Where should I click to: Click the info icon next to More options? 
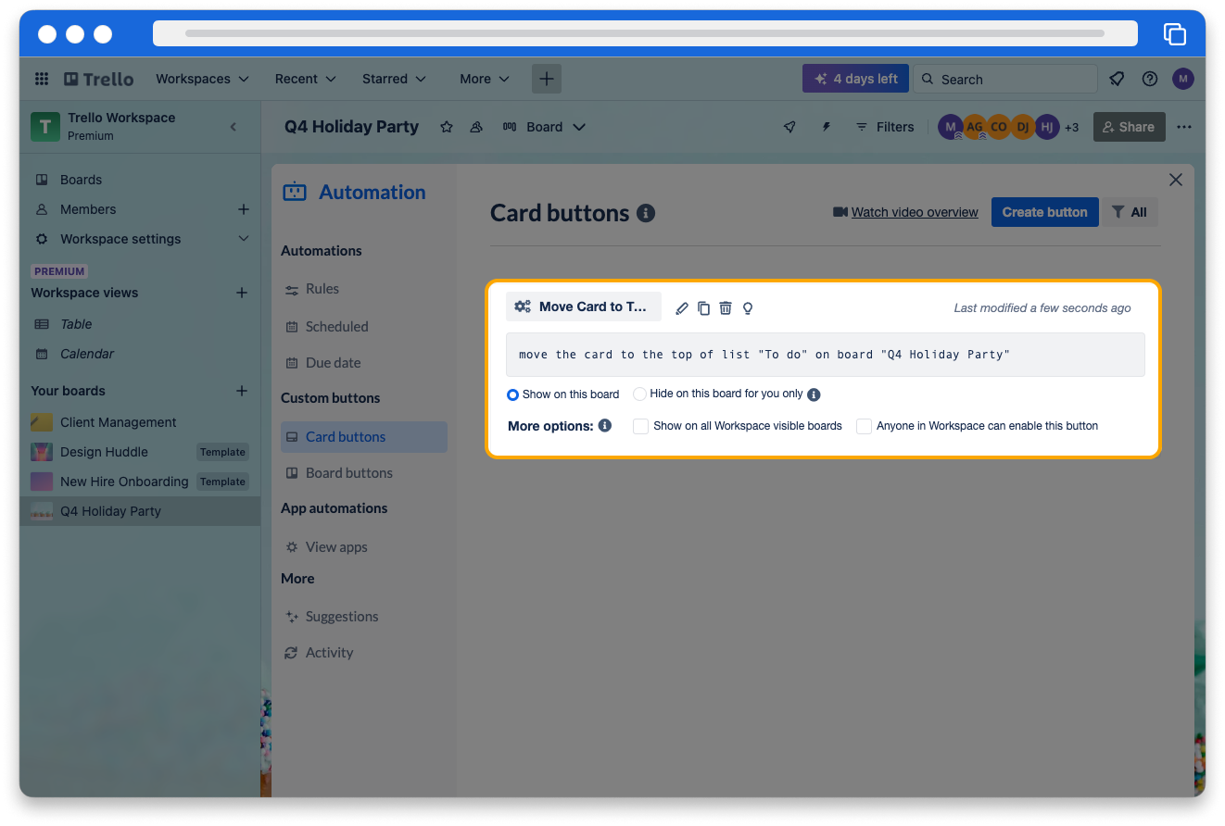coord(605,426)
